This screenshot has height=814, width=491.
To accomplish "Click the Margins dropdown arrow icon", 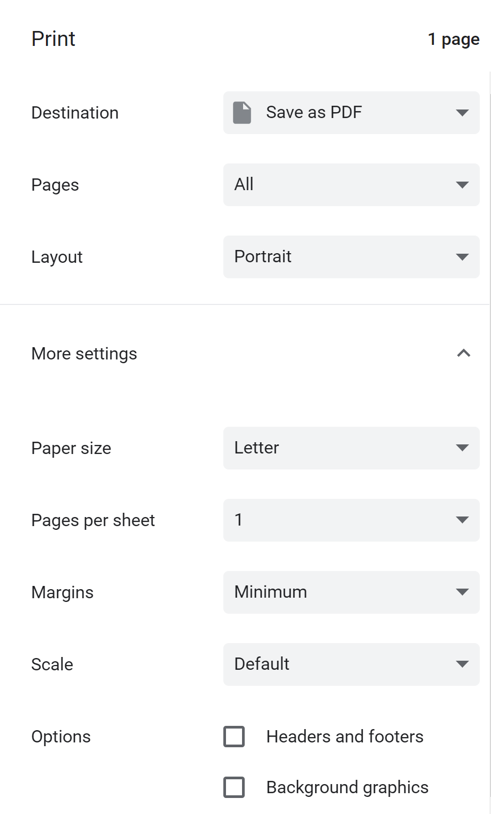I will click(x=462, y=592).
